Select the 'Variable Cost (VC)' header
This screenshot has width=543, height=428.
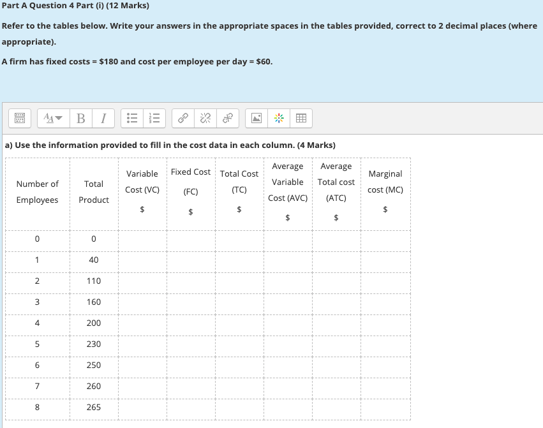142,182
